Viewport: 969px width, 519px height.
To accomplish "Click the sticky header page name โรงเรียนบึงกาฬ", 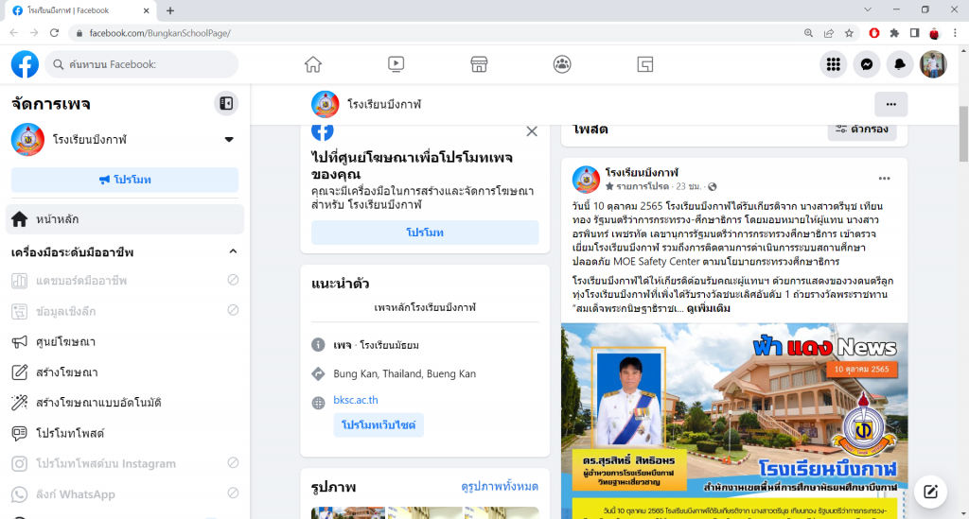I will [384, 104].
